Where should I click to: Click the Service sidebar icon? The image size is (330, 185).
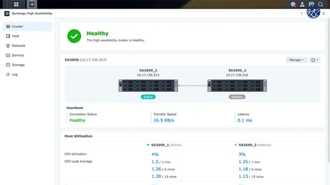[8, 55]
